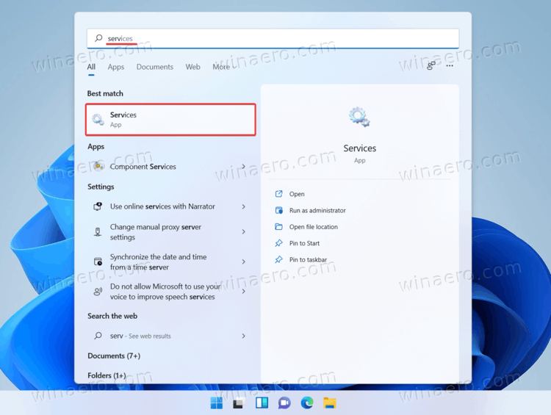Viewport: 551px width, 415px height.
Task: Switch to the Documents filter tab
Action: pyautogui.click(x=154, y=67)
